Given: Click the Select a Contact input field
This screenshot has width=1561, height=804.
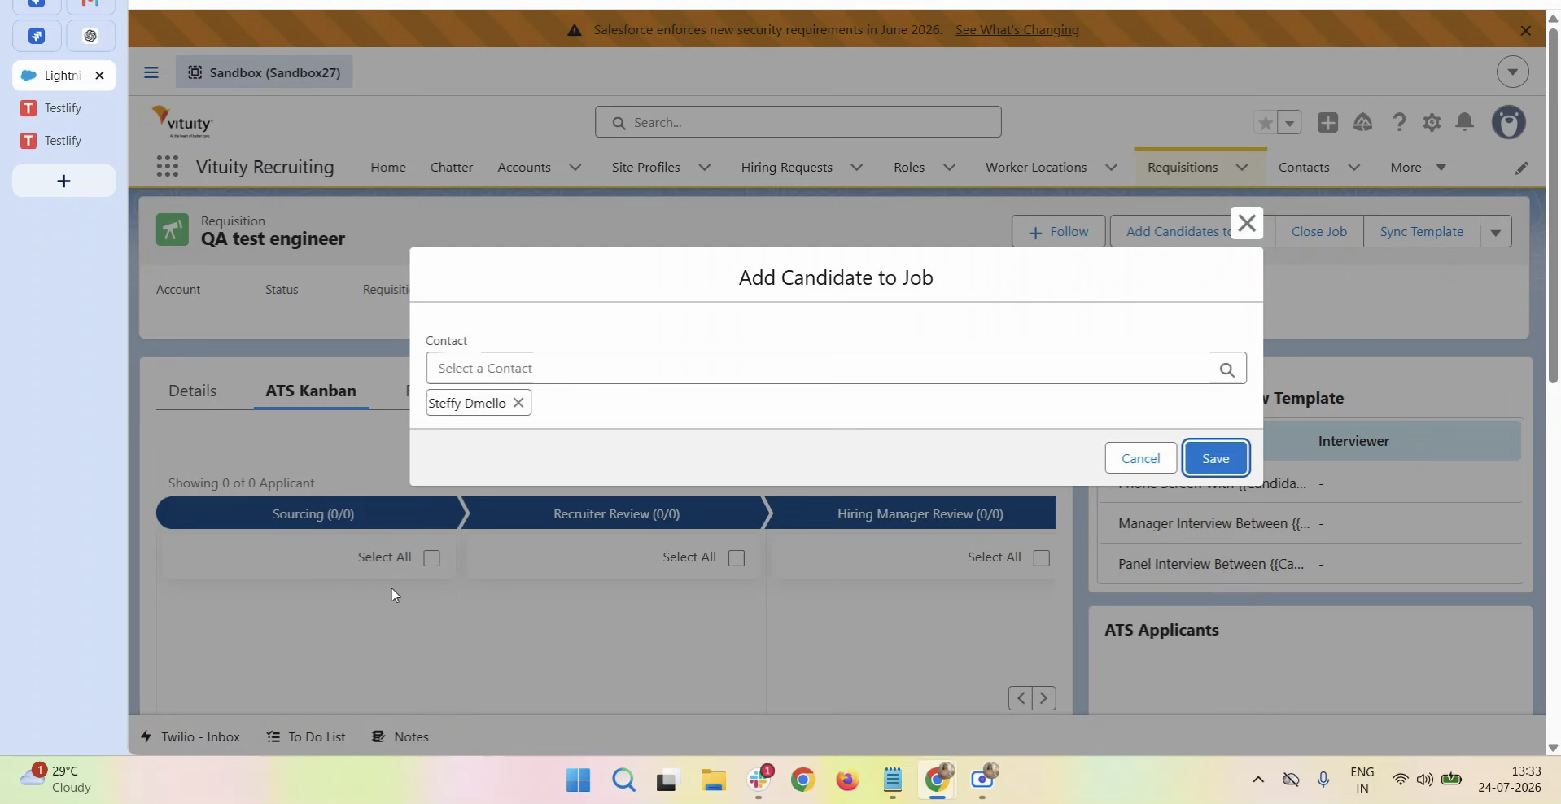Looking at the screenshot, I should tap(835, 369).
